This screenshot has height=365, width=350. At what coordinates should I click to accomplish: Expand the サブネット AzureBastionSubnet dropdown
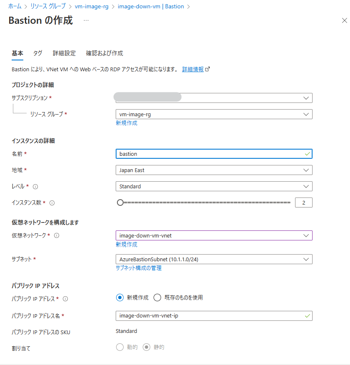pos(213,259)
